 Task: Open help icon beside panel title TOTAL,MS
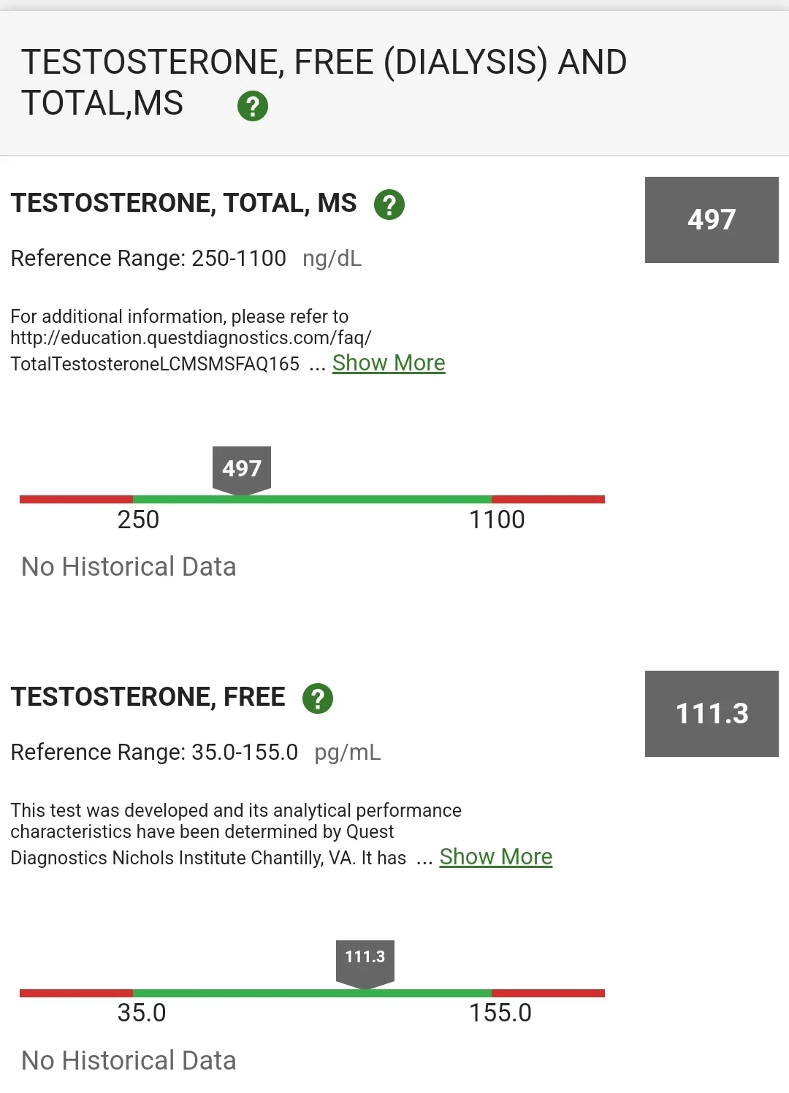pyautogui.click(x=253, y=106)
